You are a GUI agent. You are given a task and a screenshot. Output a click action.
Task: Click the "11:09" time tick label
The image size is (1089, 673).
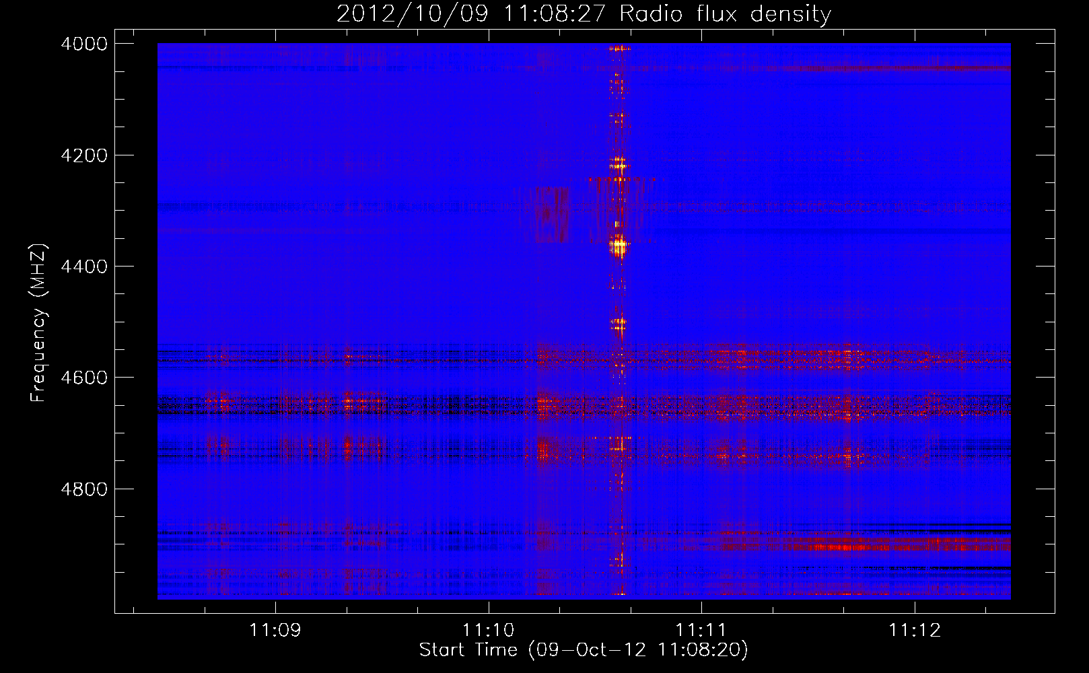coord(275,631)
